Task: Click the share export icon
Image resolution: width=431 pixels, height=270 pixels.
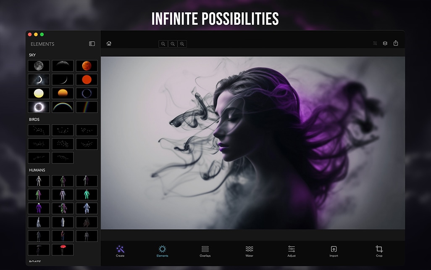Action: click(x=396, y=43)
